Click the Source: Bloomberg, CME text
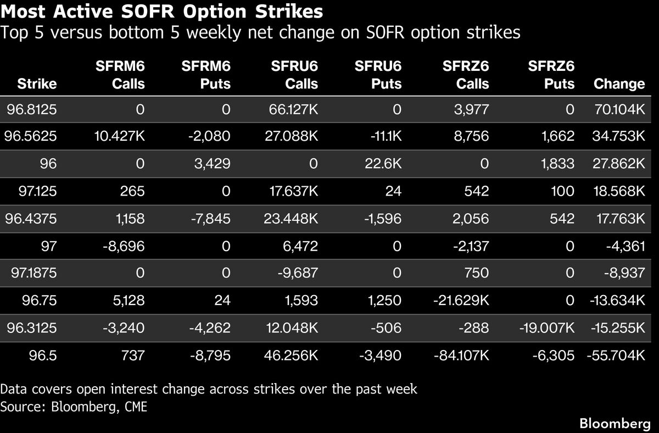Image resolution: width=659 pixels, height=433 pixels. tap(74, 407)
